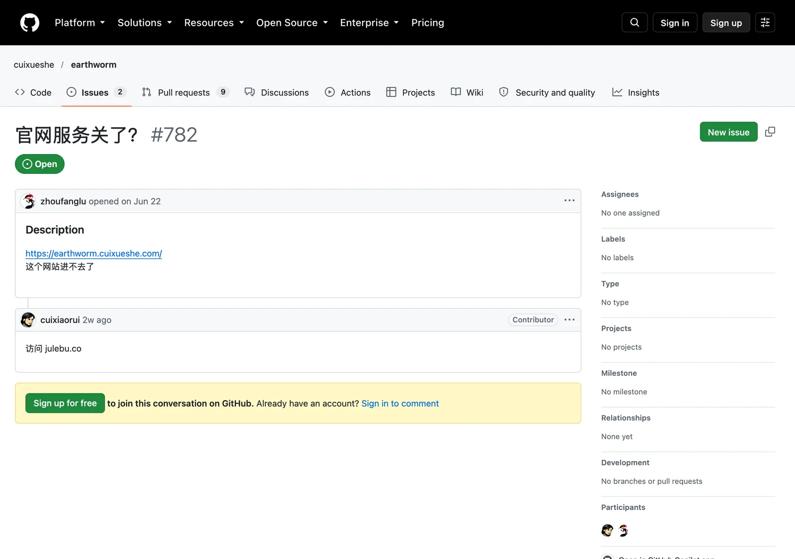Open zhoufanglu's profile name link
This screenshot has width=795, height=559.
click(63, 201)
